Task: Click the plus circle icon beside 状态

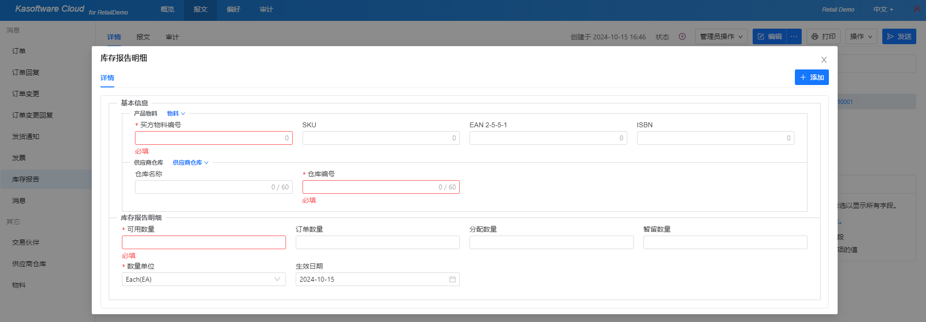Action: 682,36
